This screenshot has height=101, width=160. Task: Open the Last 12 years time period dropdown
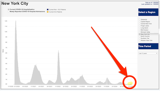tap(148, 53)
